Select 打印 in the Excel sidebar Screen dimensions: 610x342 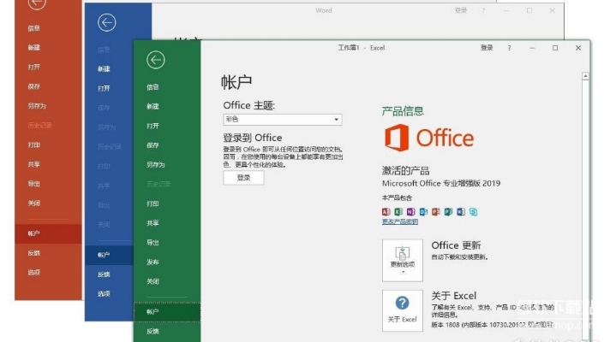pos(152,203)
